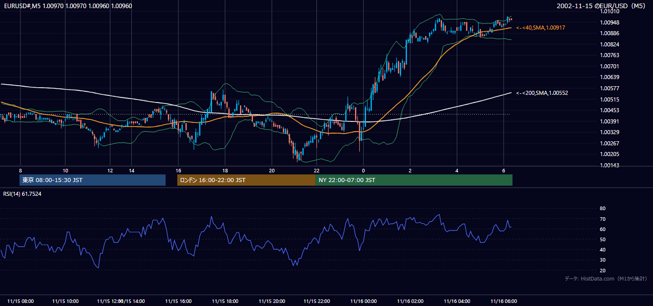Click hour 10 on the chart time axis
The height and width of the screenshot is (306, 653).
pos(65,170)
